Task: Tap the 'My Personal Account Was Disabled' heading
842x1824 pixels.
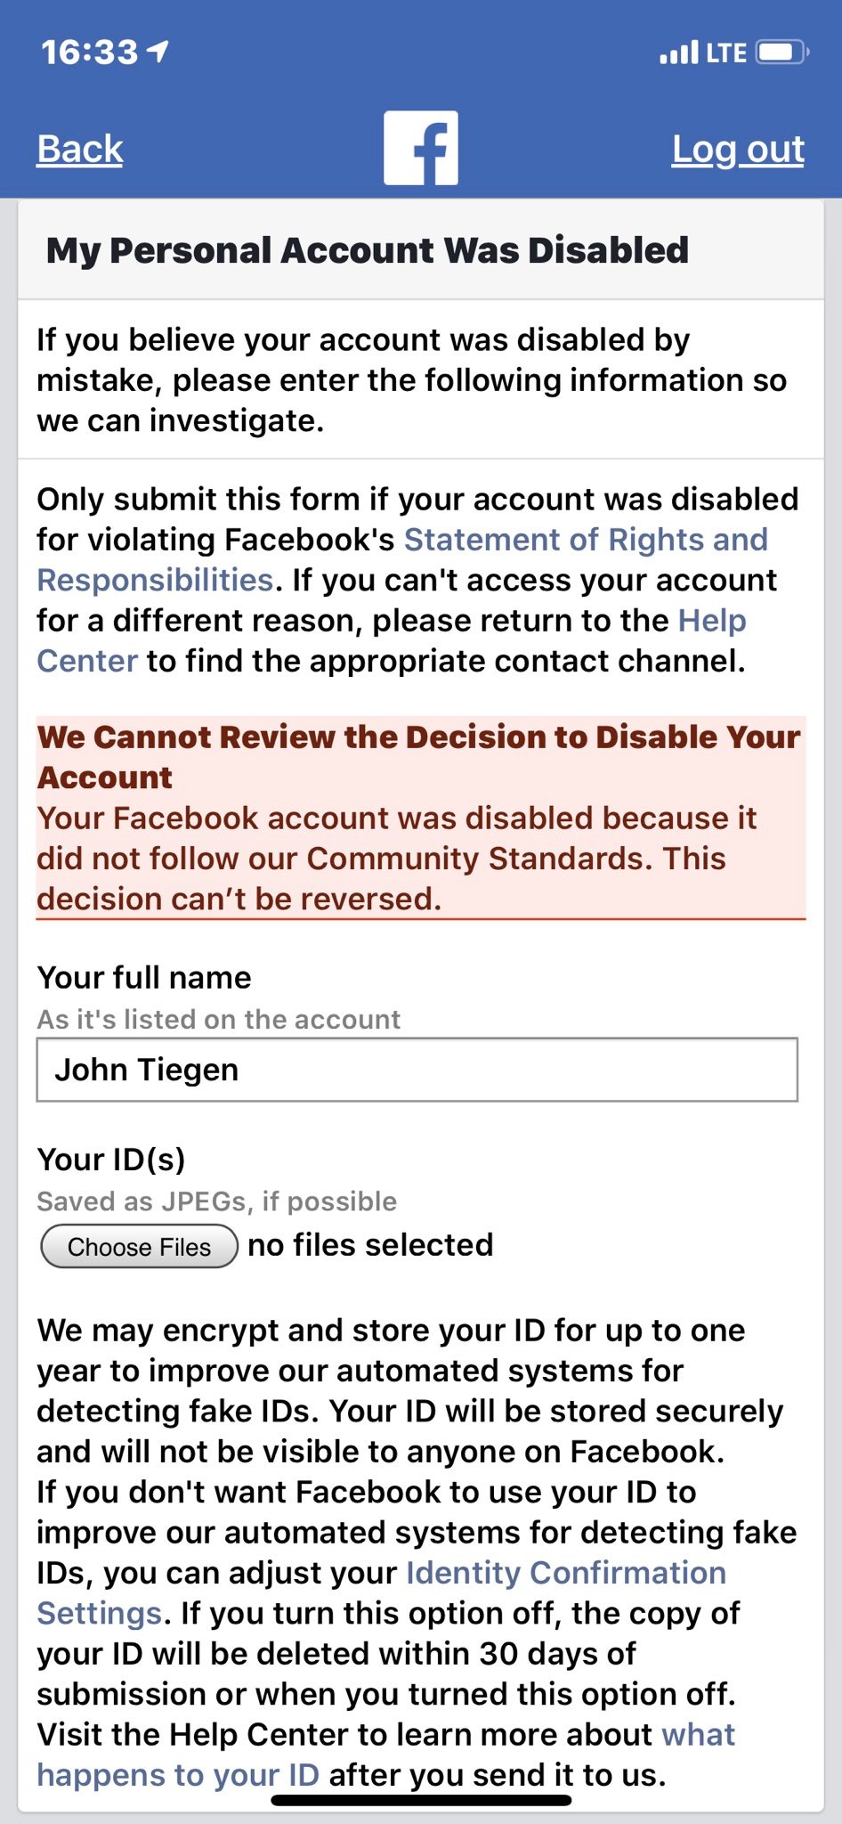Action: click(x=368, y=250)
